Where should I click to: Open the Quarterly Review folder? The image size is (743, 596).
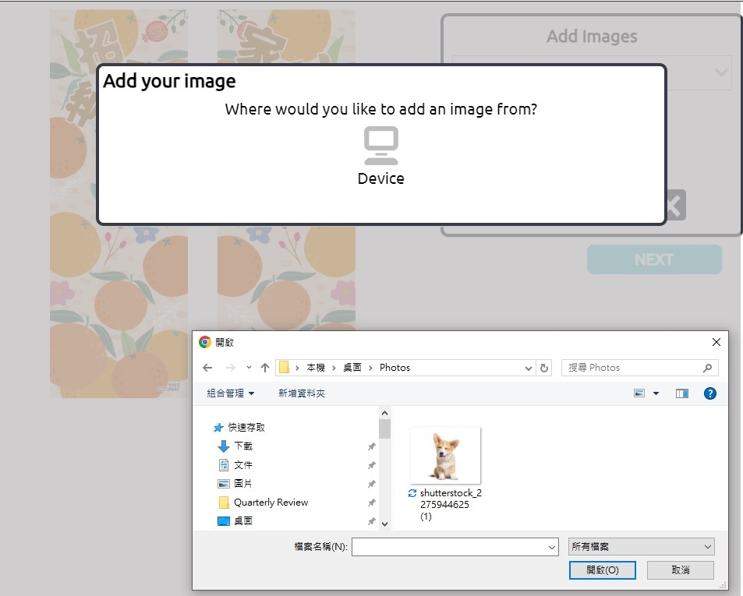271,503
